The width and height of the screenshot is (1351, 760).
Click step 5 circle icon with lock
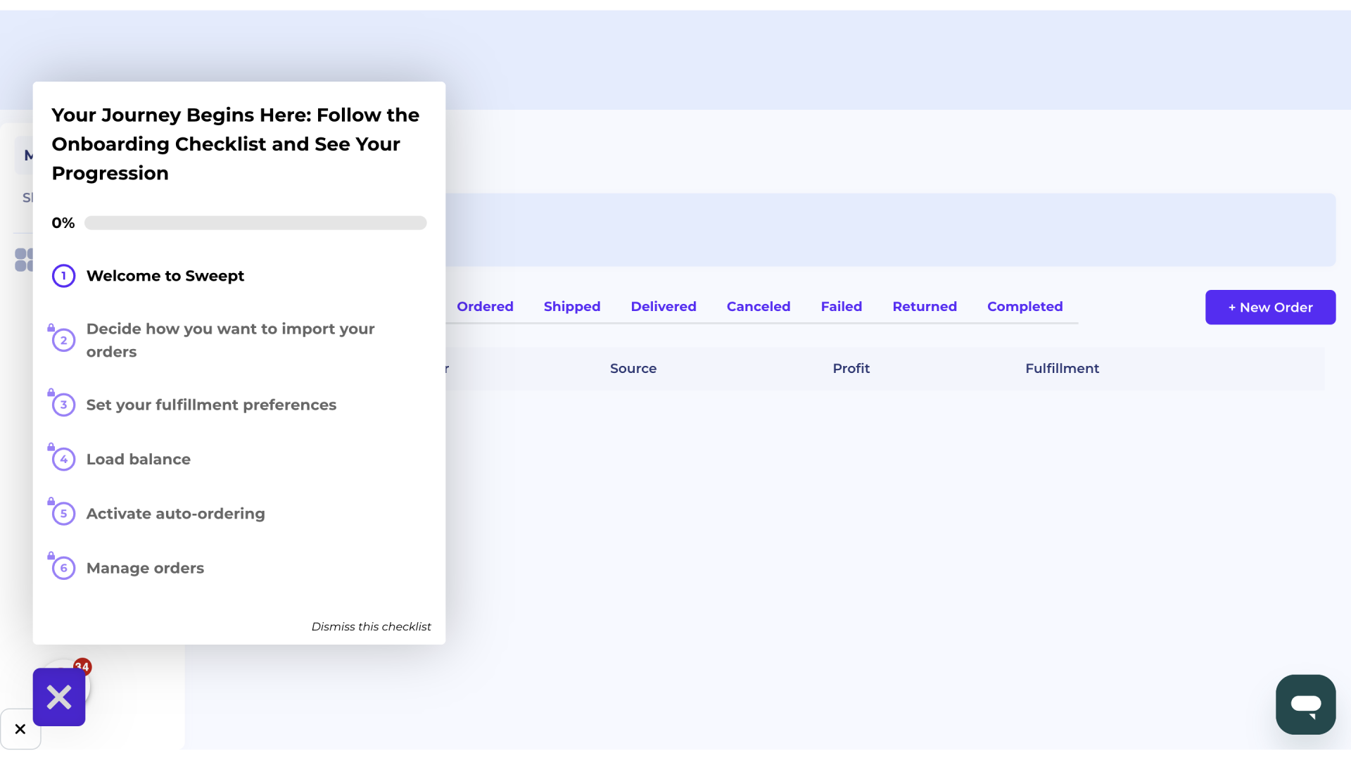pyautogui.click(x=64, y=514)
